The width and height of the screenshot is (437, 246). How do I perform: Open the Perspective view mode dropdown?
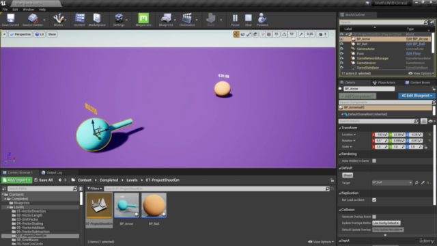pyautogui.click(x=20, y=34)
